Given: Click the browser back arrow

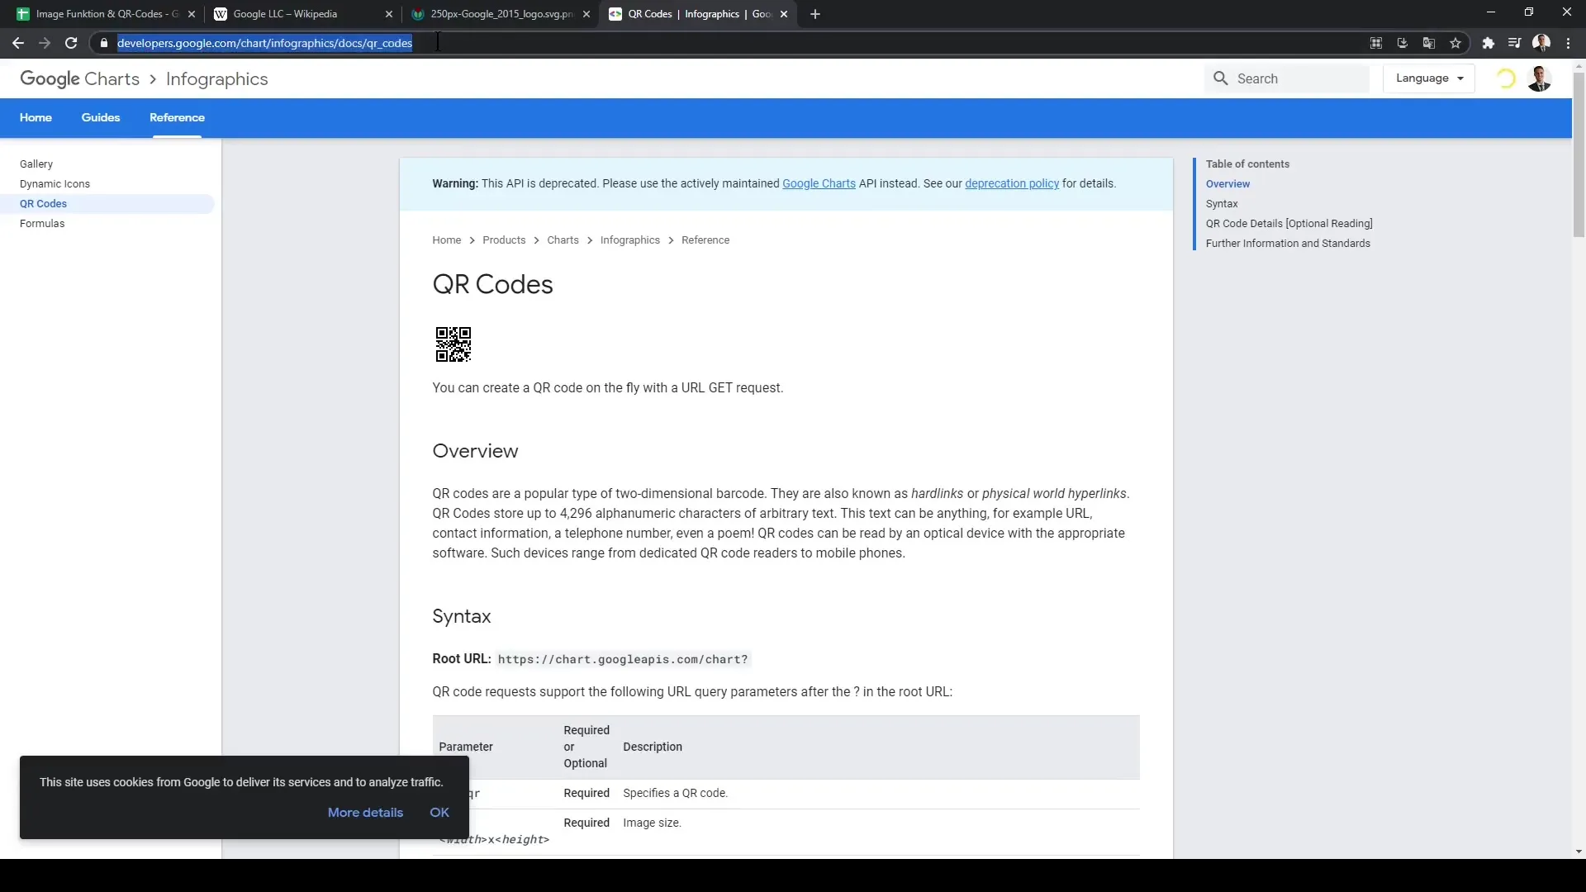Looking at the screenshot, I should pos(18,43).
